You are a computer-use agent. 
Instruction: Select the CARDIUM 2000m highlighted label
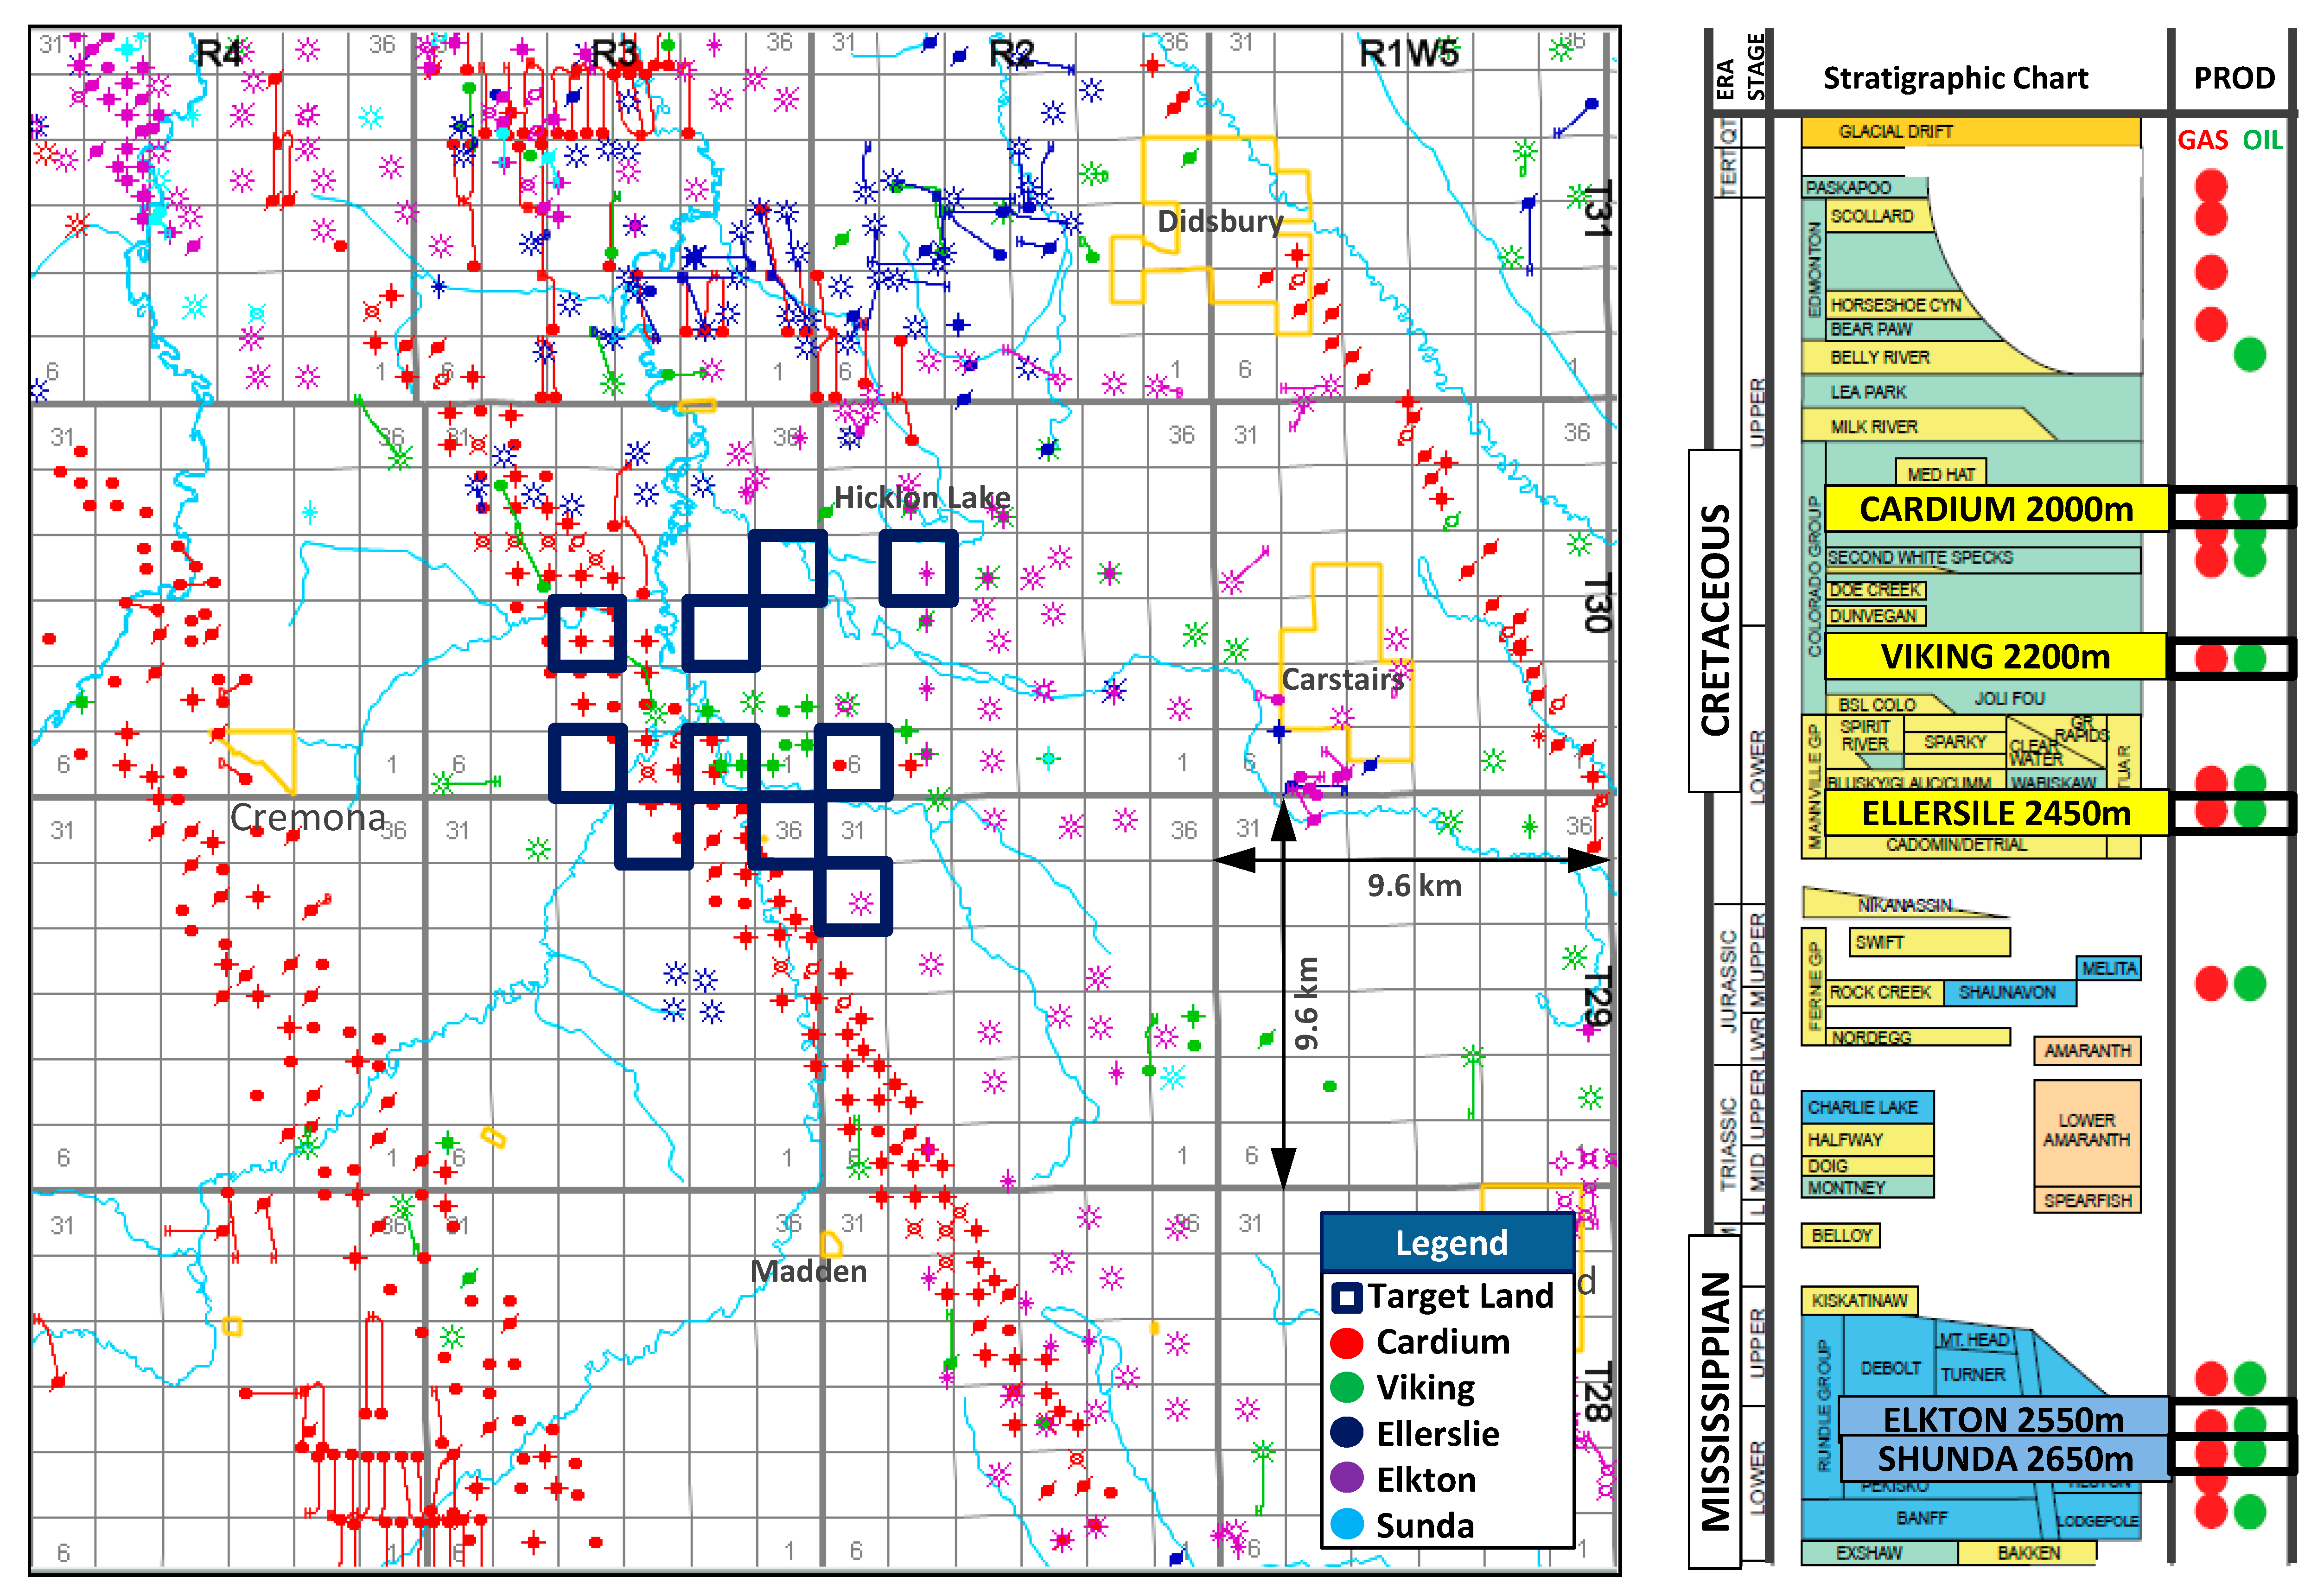(x=1995, y=509)
